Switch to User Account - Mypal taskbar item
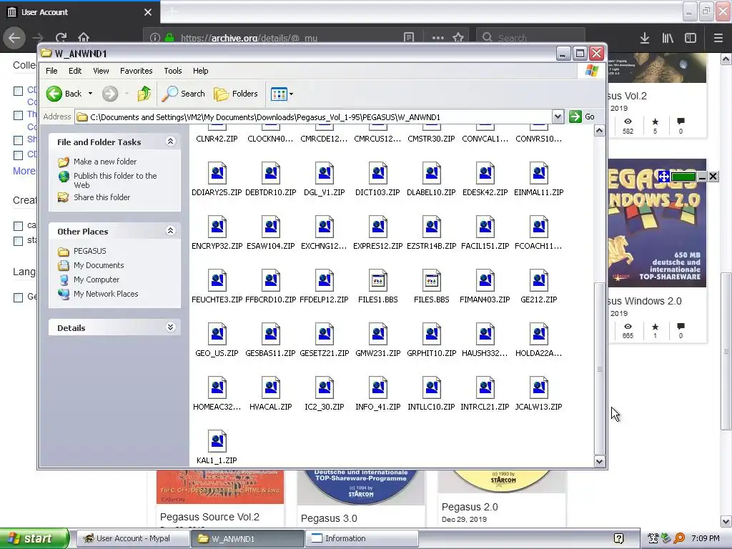 click(x=132, y=538)
